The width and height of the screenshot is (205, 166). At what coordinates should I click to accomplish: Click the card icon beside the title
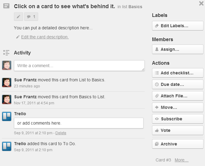tap(7, 6)
